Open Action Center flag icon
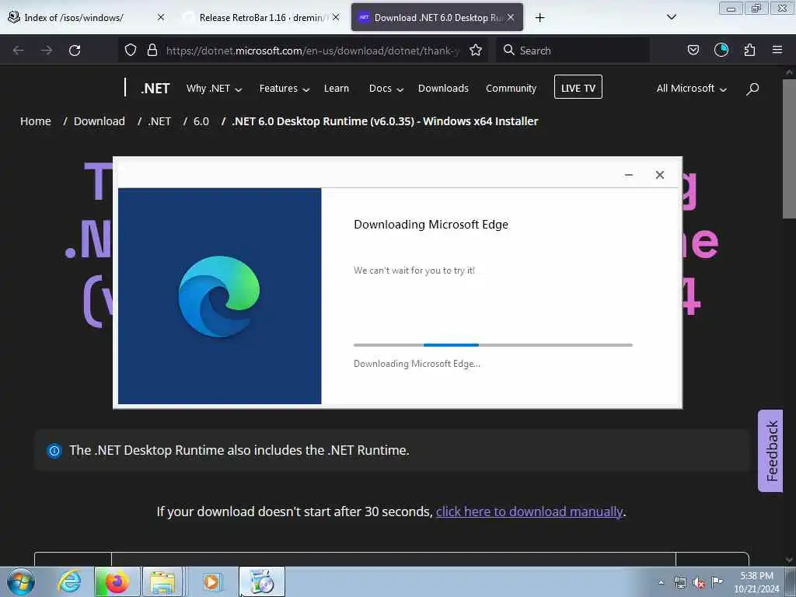This screenshot has height=597, width=796. [717, 581]
